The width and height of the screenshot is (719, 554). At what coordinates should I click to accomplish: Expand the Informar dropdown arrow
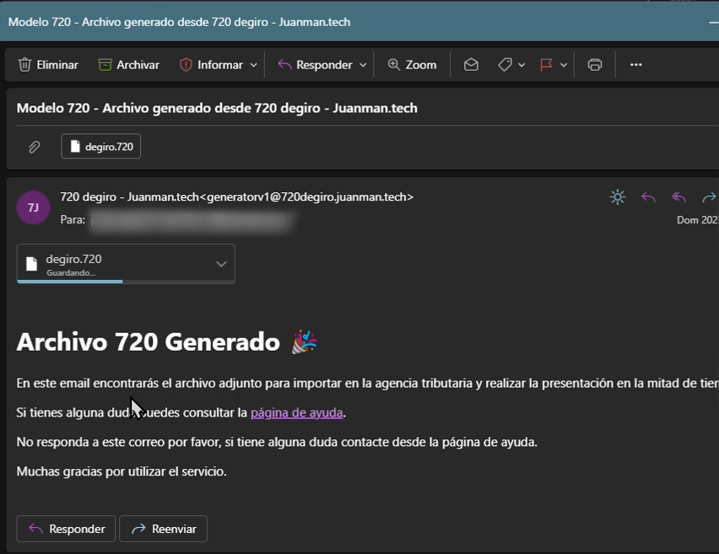tap(253, 65)
